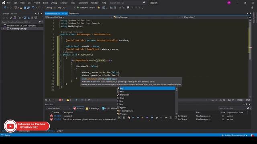The width and height of the screenshot is (257, 144).
Task: Open the Edit menu
Action: (15, 3)
